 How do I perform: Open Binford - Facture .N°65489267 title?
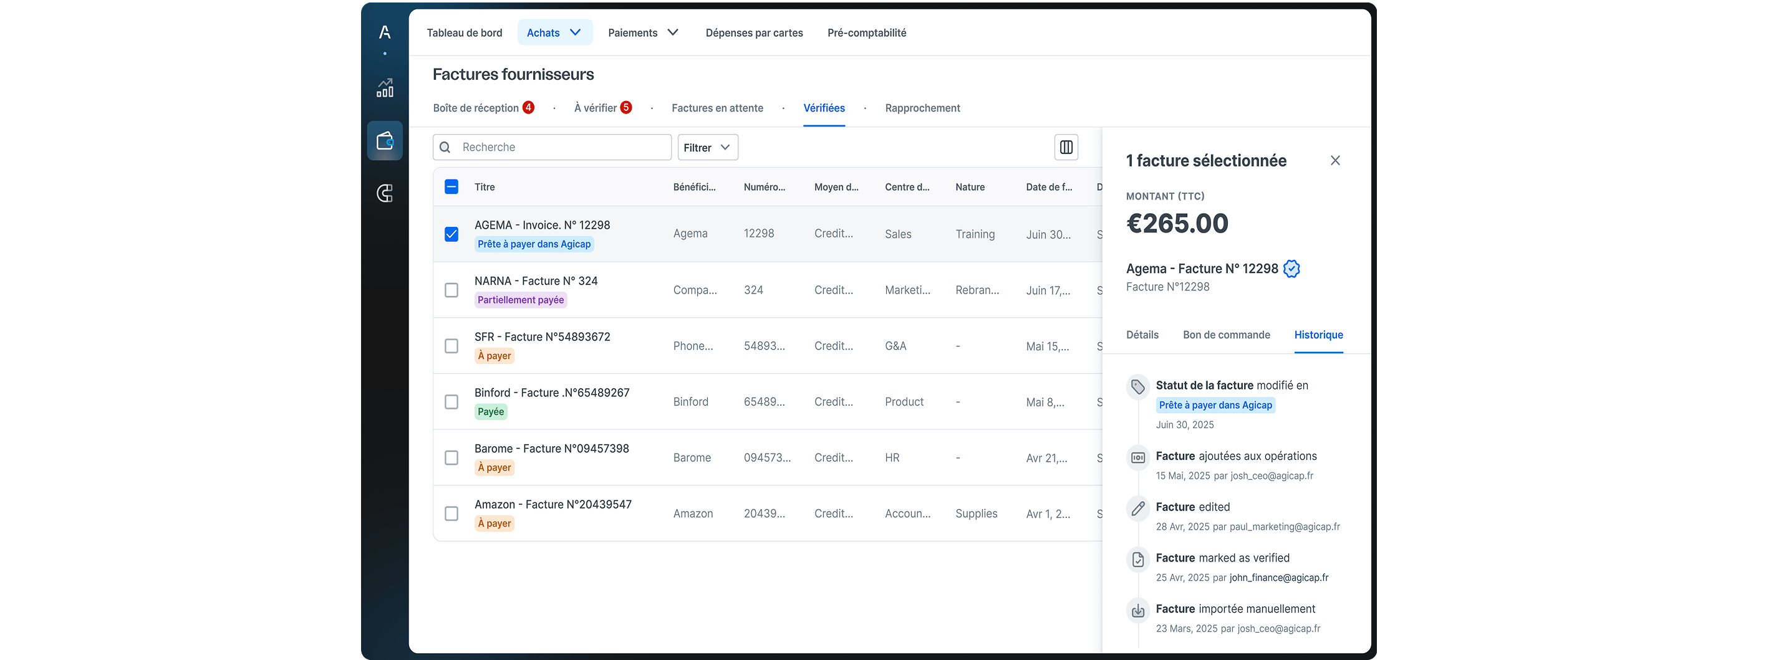(x=552, y=393)
